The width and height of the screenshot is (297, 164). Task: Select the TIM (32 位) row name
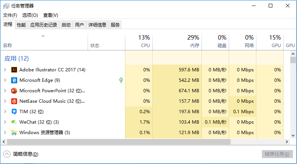pyautogui.click(x=31, y=111)
